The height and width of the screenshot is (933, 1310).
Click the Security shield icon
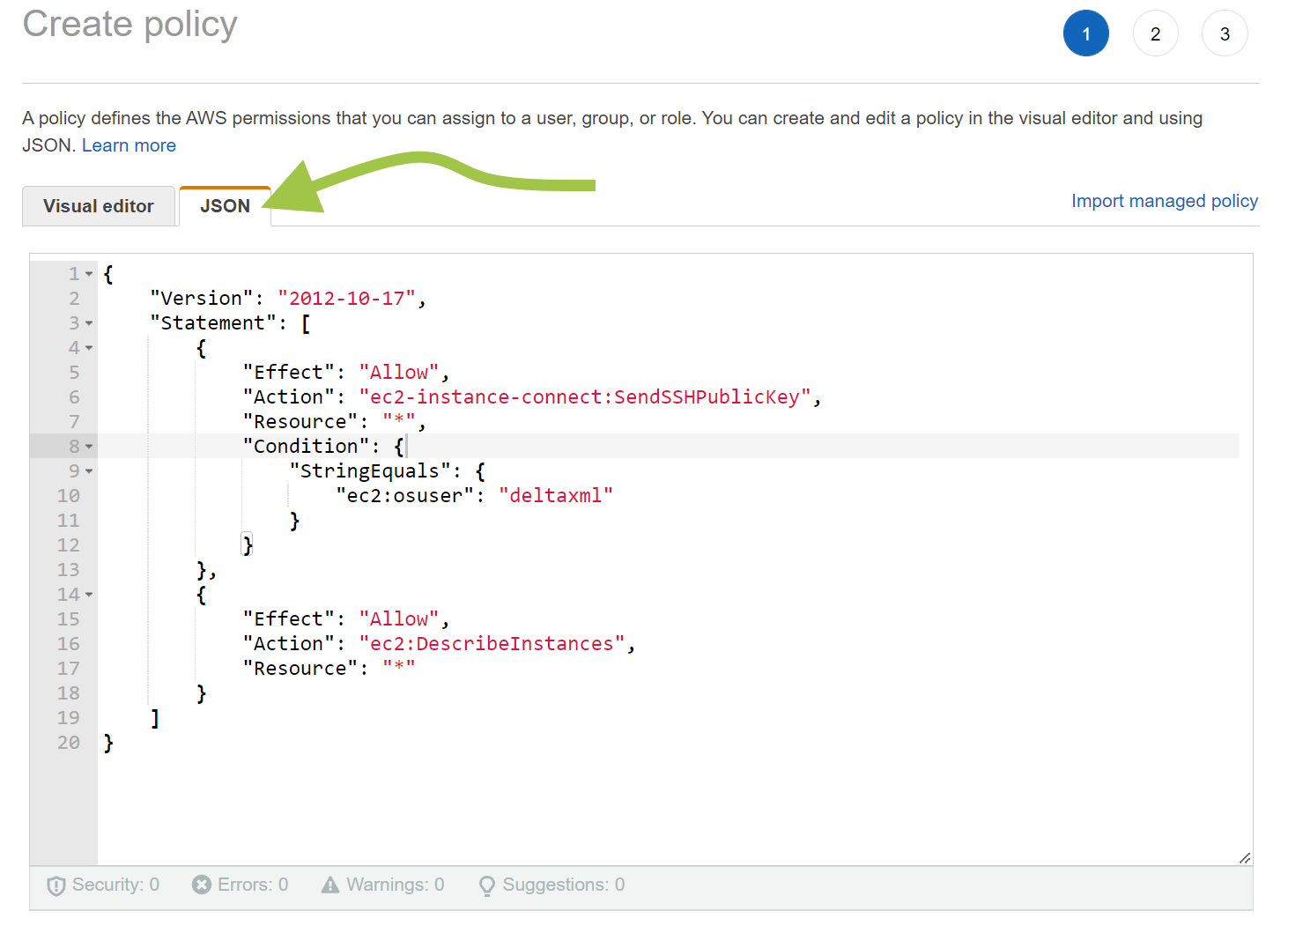56,885
